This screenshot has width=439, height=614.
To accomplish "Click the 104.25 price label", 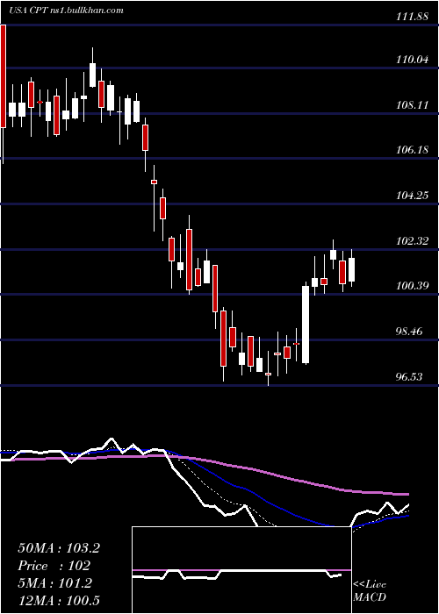I will (x=412, y=195).
